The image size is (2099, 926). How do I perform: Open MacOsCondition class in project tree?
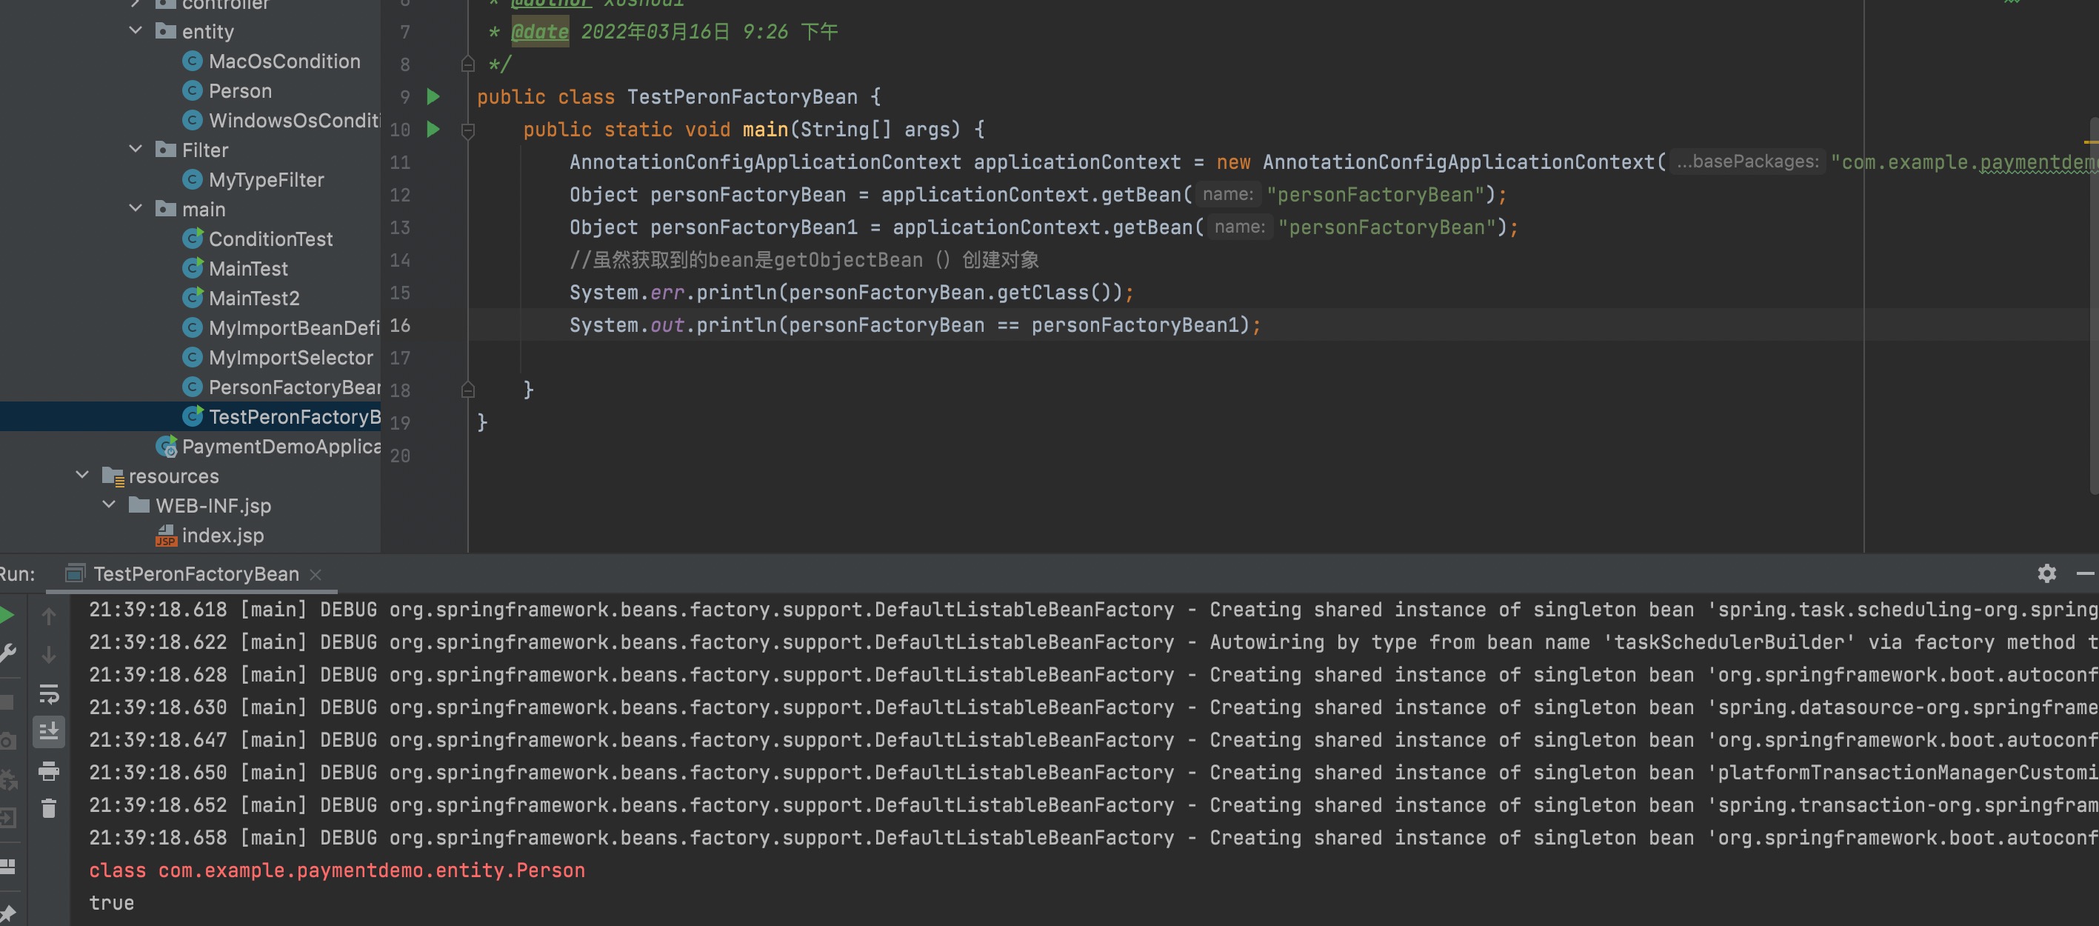click(x=284, y=61)
